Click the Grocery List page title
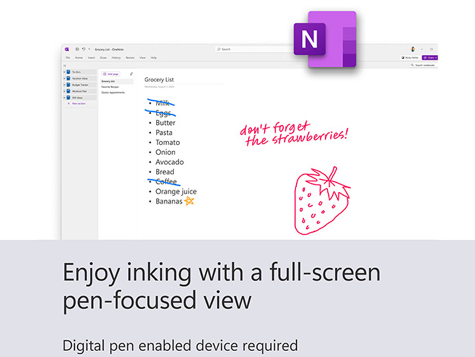The width and height of the screenshot is (475, 357). click(x=159, y=80)
